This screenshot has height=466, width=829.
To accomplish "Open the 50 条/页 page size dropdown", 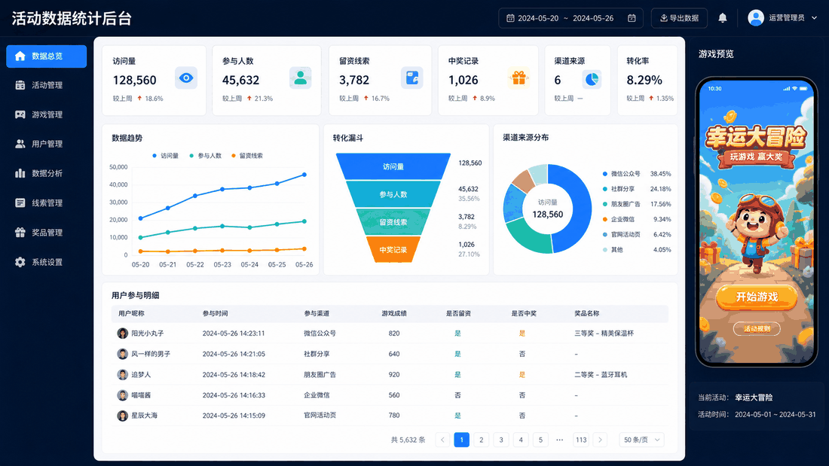I will pyautogui.click(x=642, y=440).
